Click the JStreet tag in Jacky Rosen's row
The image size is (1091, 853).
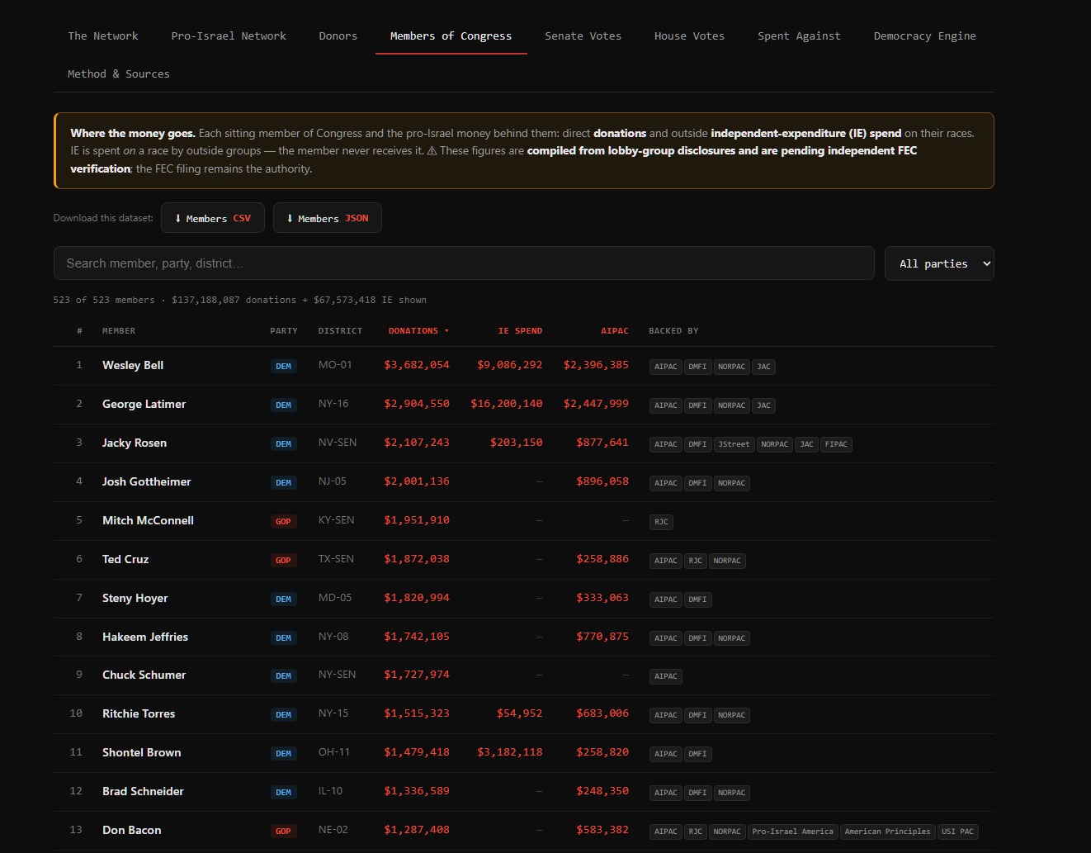pyautogui.click(x=734, y=444)
